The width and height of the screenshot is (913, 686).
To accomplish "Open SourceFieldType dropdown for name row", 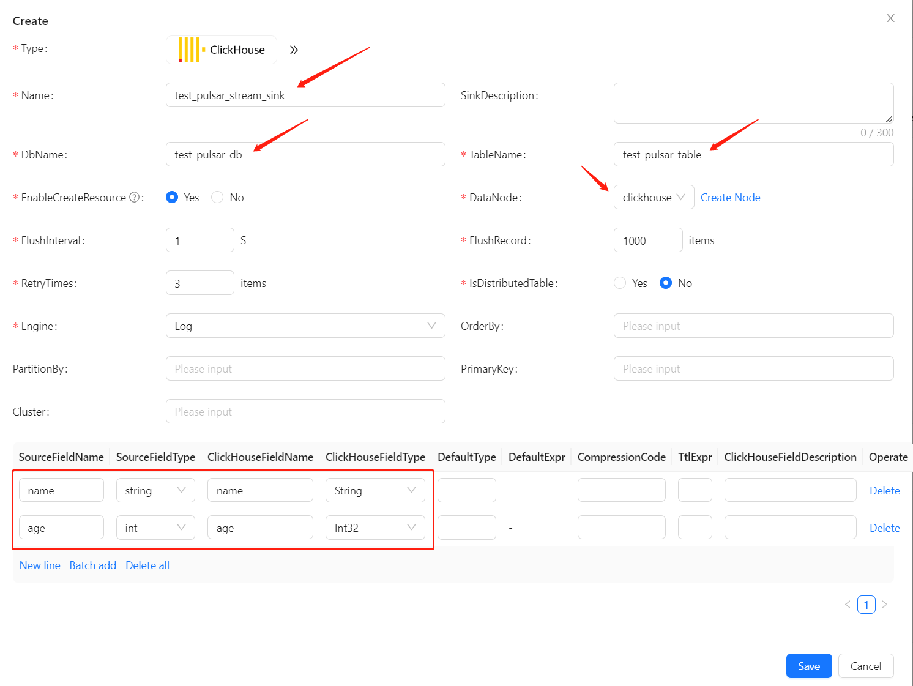I will coord(155,491).
